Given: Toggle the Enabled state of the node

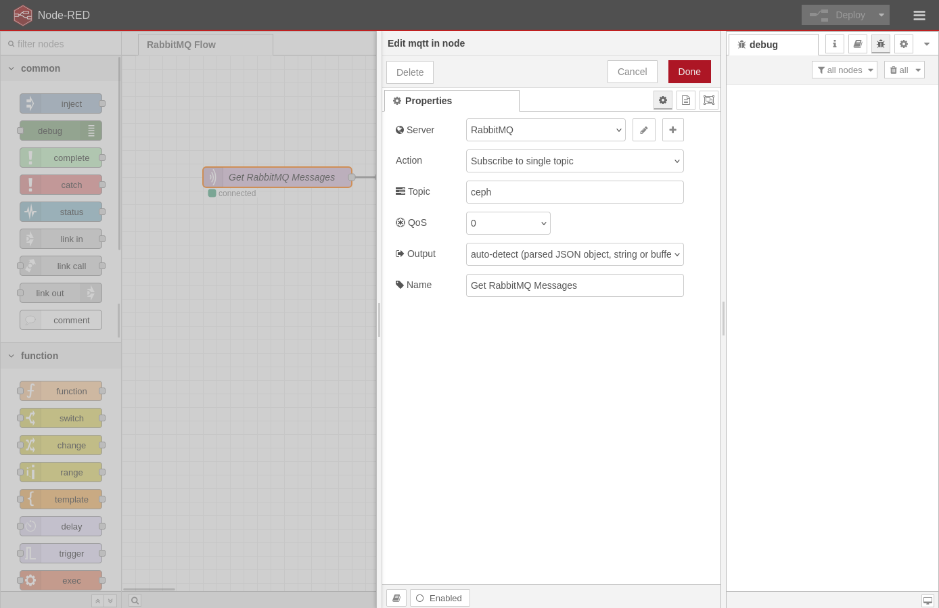Looking at the screenshot, I should 440,598.
